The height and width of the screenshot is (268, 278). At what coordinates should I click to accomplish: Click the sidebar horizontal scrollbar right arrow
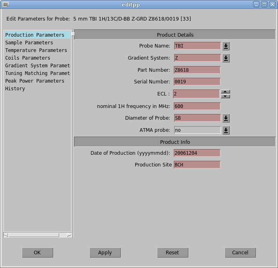[69, 235]
